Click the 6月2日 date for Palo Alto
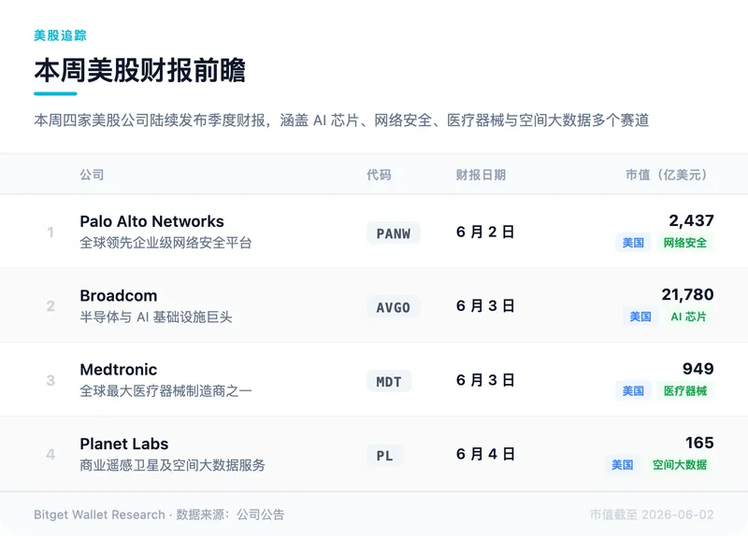Image resolution: width=748 pixels, height=536 pixels. click(x=485, y=232)
